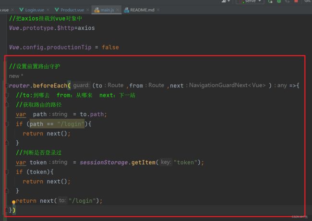Close the Login.vue tab
Screen dimensions: 312x221
[x=48, y=10]
